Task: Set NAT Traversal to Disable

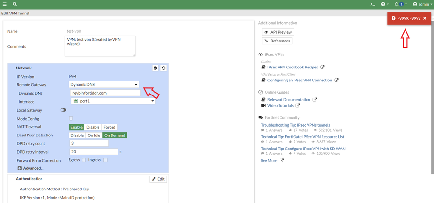Action: [x=93, y=127]
